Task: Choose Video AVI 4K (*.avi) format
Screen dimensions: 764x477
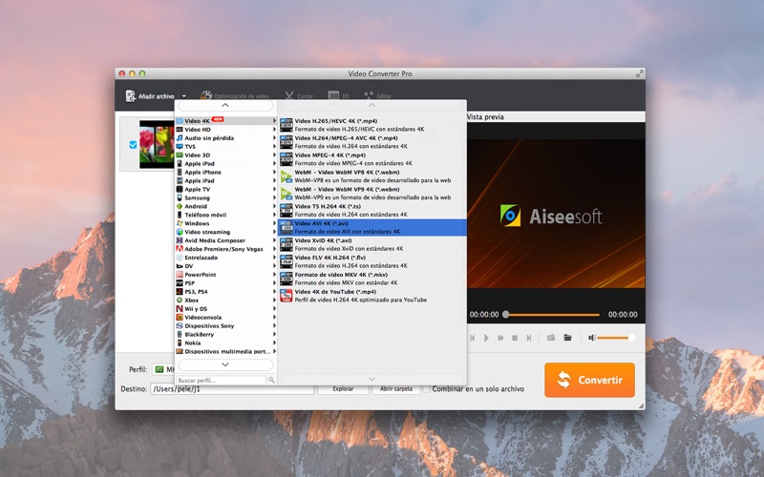Action: tap(372, 227)
